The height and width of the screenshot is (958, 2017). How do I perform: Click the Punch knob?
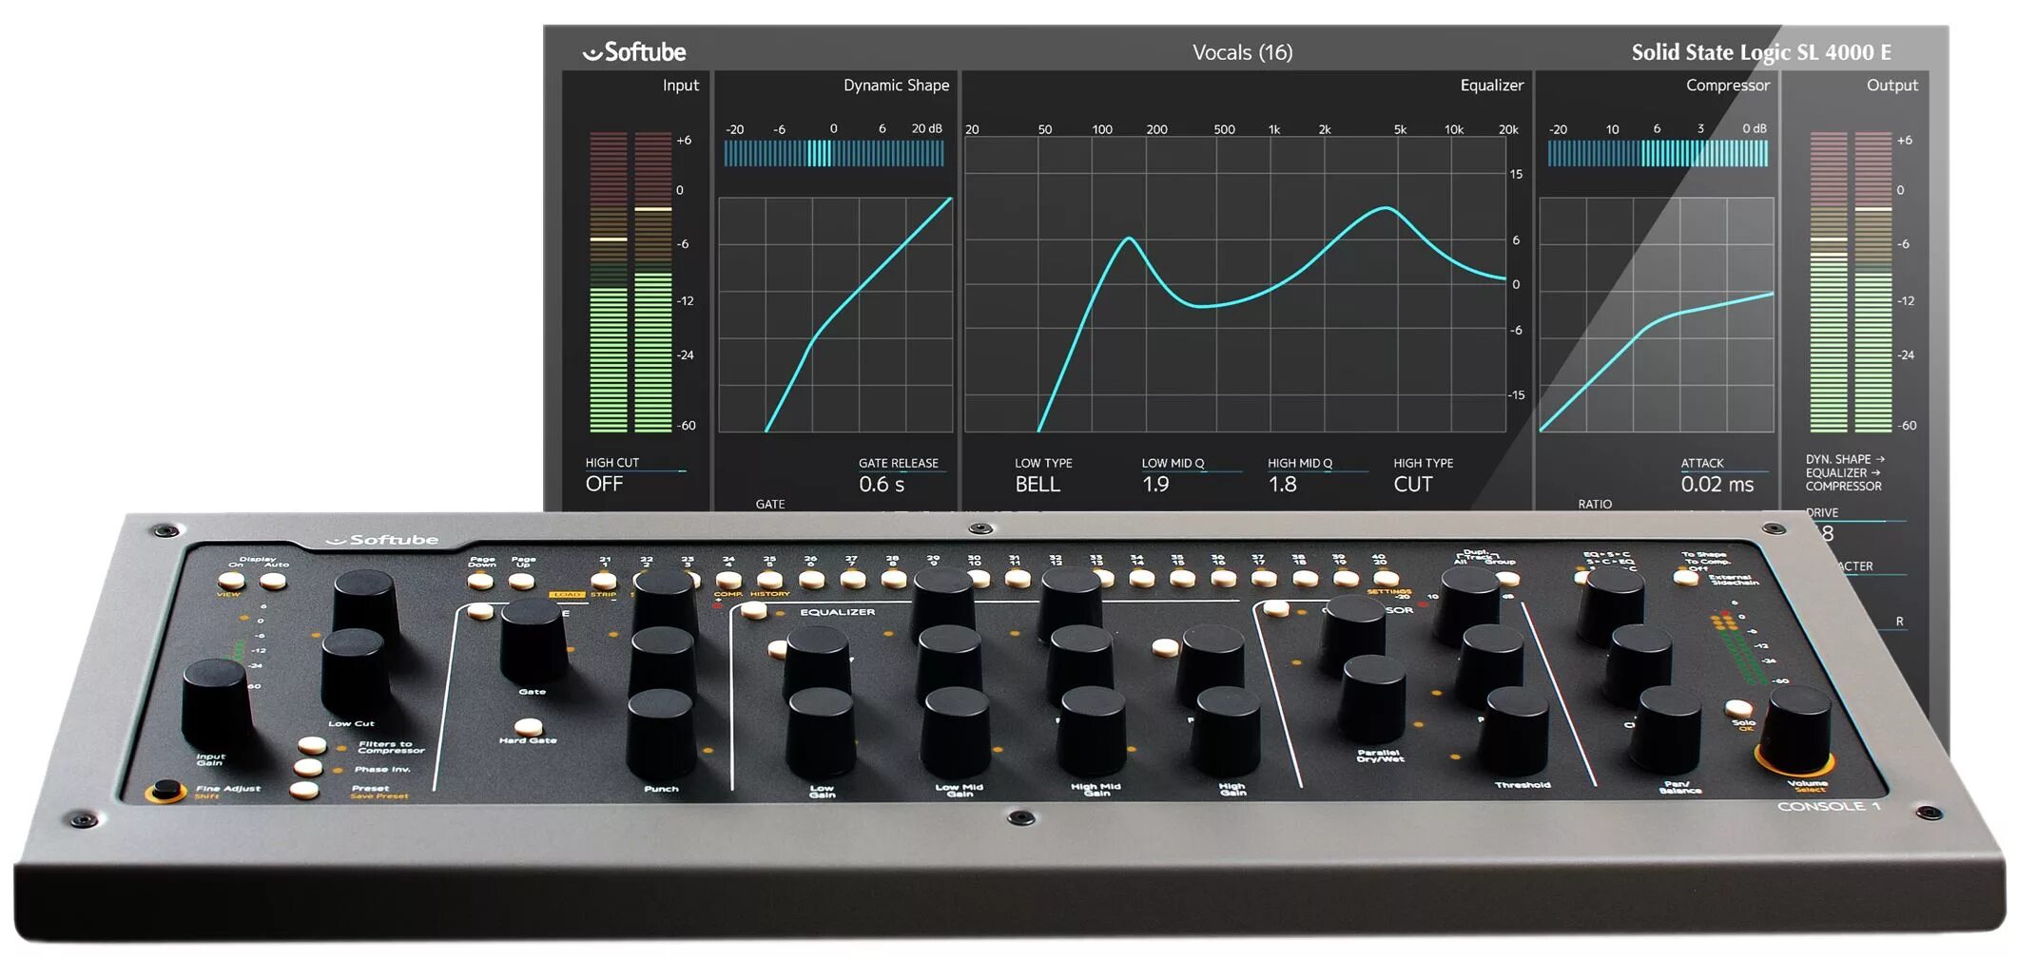662,734
